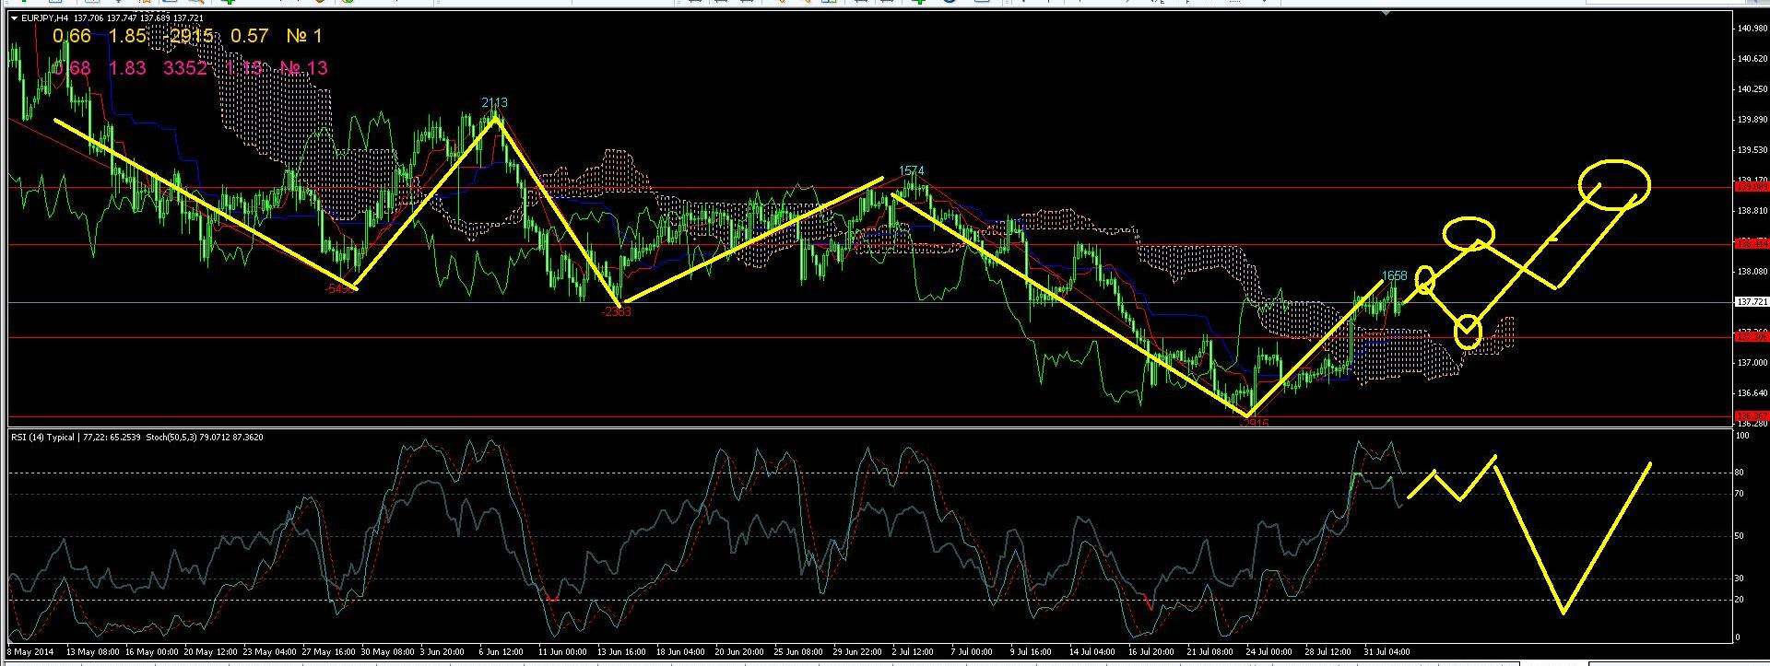Image resolution: width=1770 pixels, height=666 pixels.
Task: Select the yellow V-shaped forecast in RSI window
Action: (1564, 553)
